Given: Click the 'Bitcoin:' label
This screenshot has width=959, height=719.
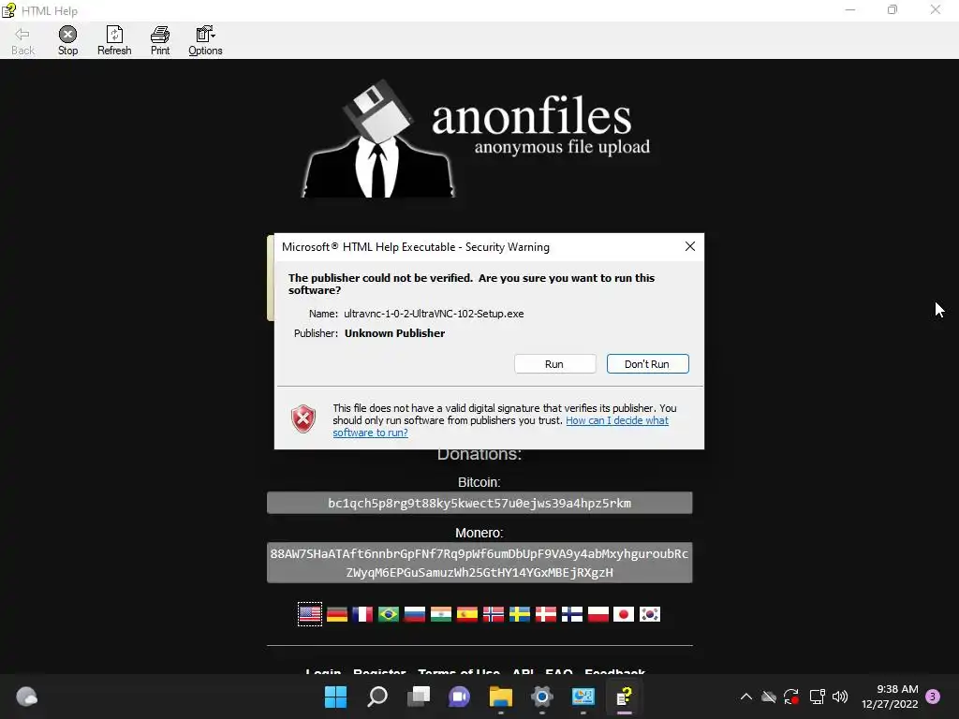Looking at the screenshot, I should (x=479, y=482).
